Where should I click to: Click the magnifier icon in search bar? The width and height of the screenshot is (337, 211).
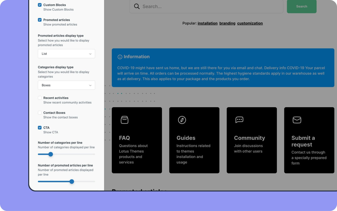tap(137, 6)
